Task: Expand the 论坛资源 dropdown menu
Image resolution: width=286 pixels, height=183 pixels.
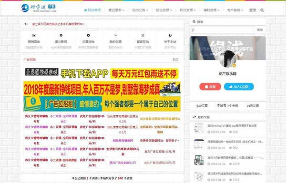Action: [x=164, y=10]
